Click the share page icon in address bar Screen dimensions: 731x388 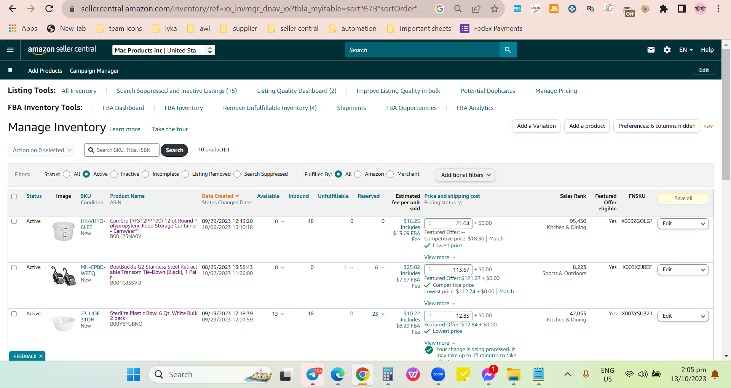click(476, 9)
